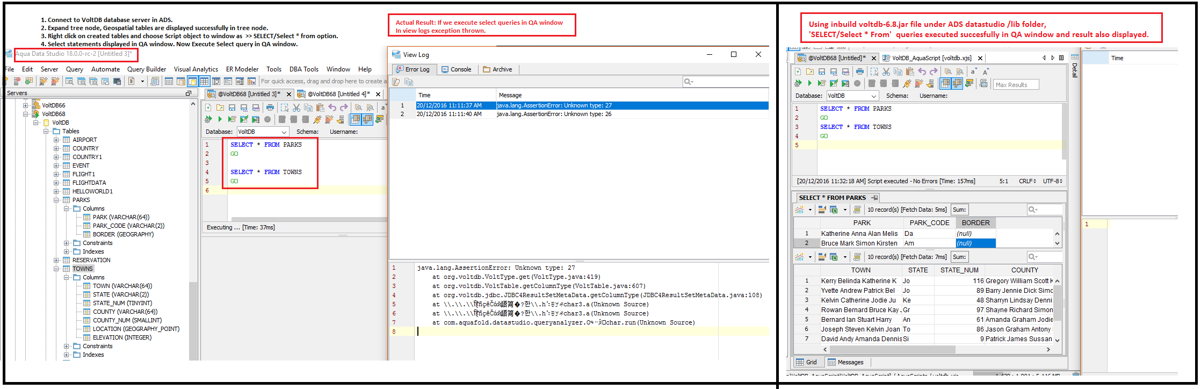Restore Servers panel with its float icon
This screenshot has width=1201, height=389.
click(x=189, y=93)
